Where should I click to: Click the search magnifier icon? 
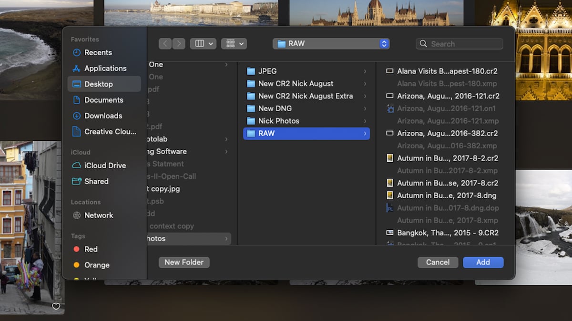(x=423, y=43)
